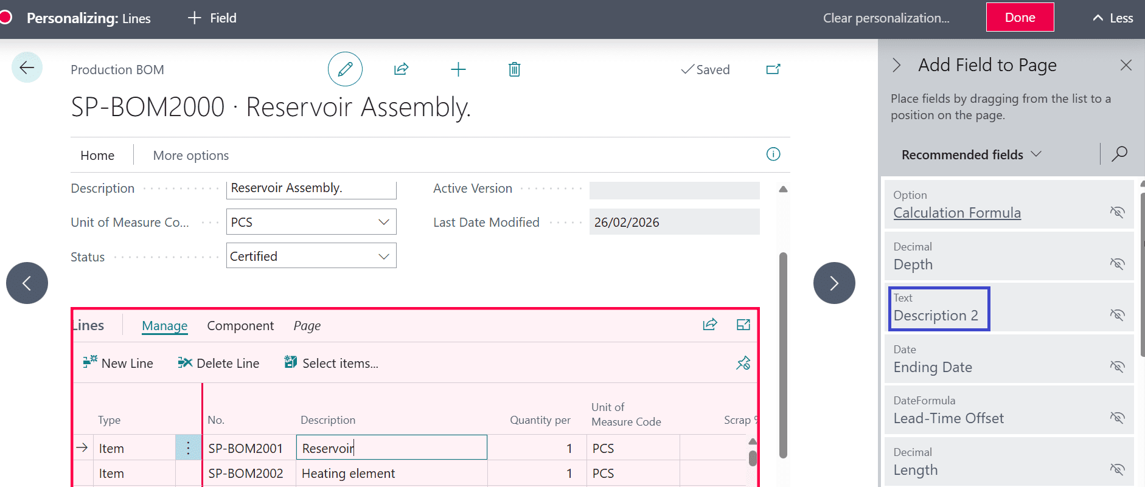The height and width of the screenshot is (487, 1145).
Task: Click the share icon beside the edit pencil
Action: point(401,69)
